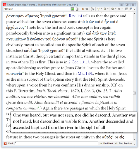Image resolution: width=139 pixels, height=149 pixels.
Task: Open the Mk. 1:9f. scripture link
Action: tap(85, 74)
